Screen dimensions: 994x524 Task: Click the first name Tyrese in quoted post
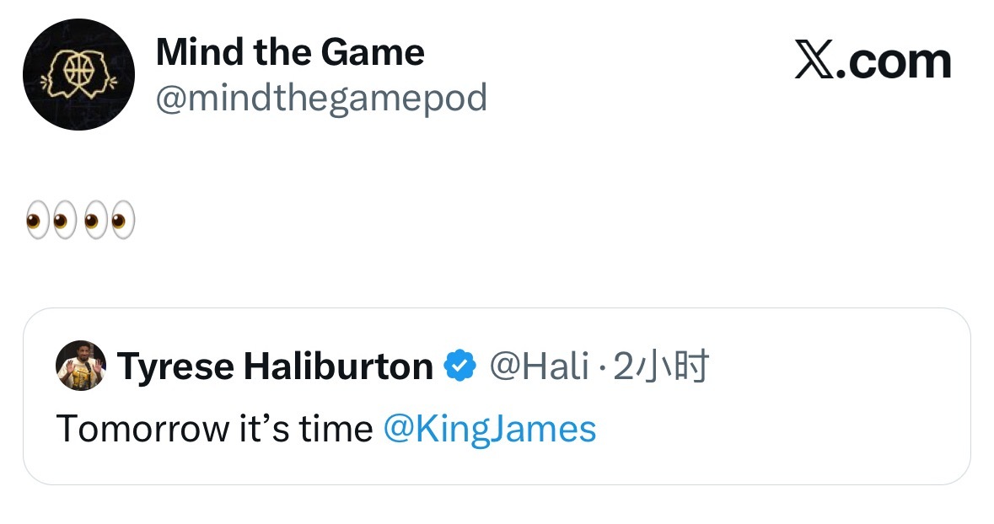click(x=175, y=367)
